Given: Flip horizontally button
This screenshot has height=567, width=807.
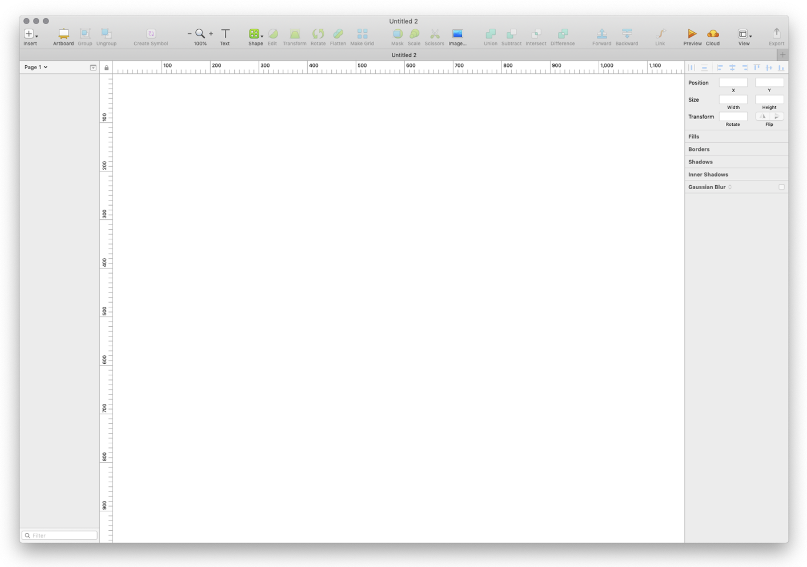Looking at the screenshot, I should (x=762, y=116).
